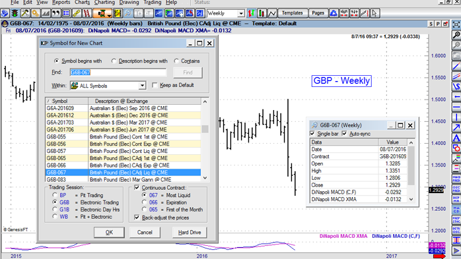Open the Charting menu
The height and width of the screenshot is (259, 461).
[x=104, y=3]
